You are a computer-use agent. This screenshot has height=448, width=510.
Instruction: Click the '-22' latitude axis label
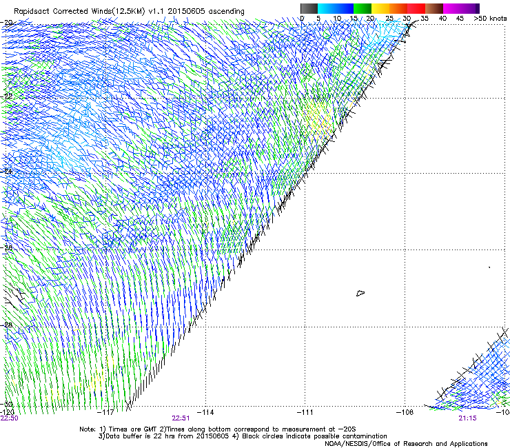coord(7,96)
